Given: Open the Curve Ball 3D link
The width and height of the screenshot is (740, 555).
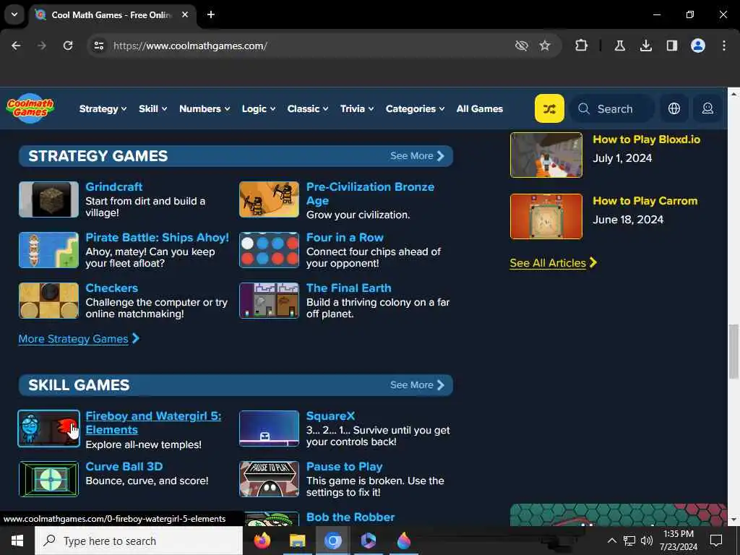Looking at the screenshot, I should pos(124,466).
